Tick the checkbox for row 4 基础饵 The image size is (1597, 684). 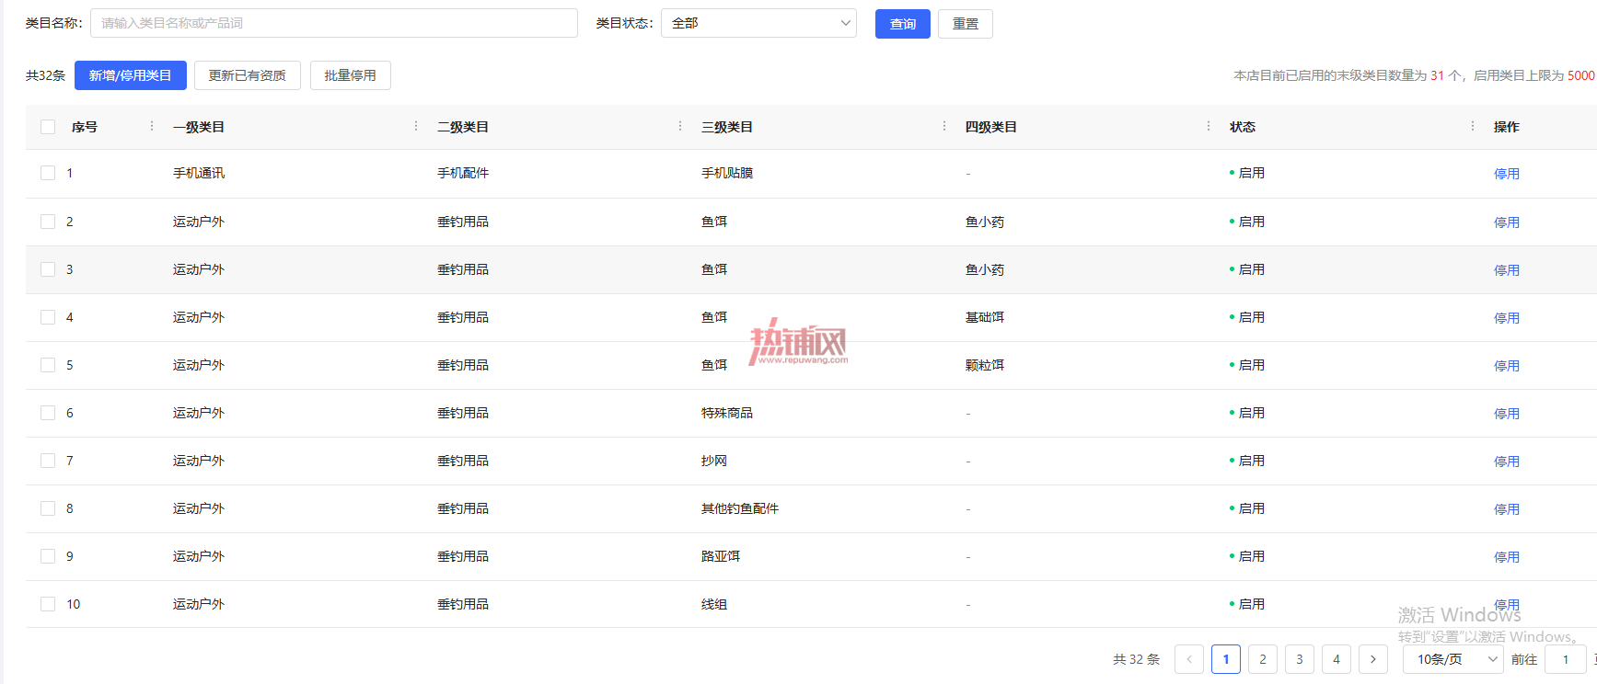tap(48, 317)
